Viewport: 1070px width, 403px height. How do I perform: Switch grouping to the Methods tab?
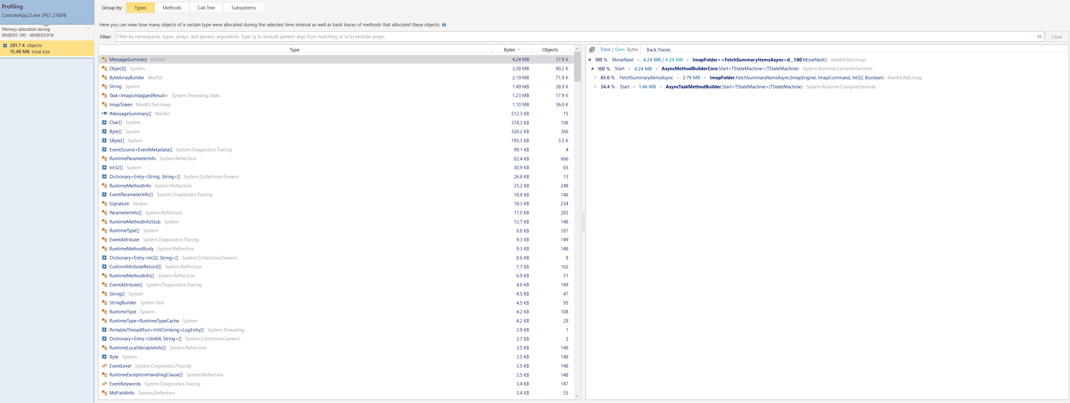171,8
